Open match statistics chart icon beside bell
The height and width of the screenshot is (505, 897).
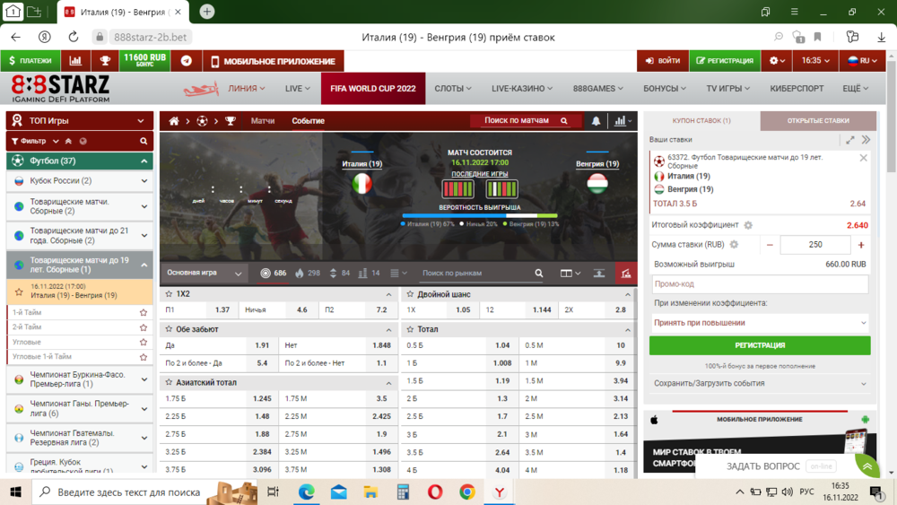623,121
